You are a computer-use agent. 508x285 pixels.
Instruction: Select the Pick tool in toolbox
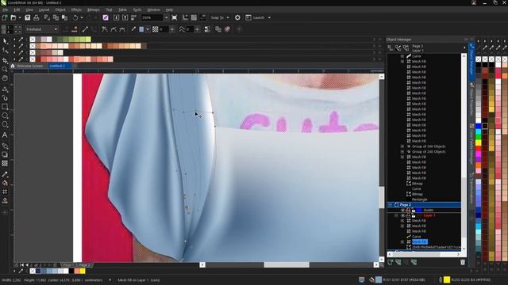pos(5,41)
